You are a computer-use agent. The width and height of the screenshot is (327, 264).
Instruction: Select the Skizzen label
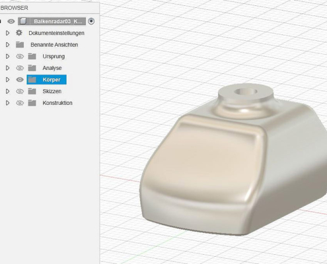(x=52, y=91)
